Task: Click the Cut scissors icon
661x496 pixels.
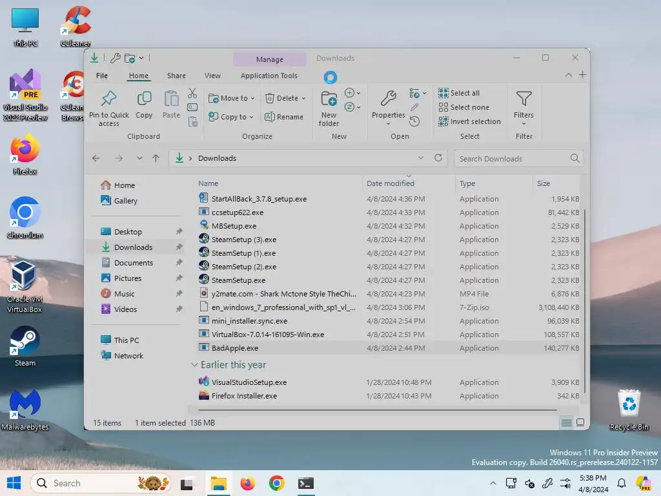Action: (192, 93)
